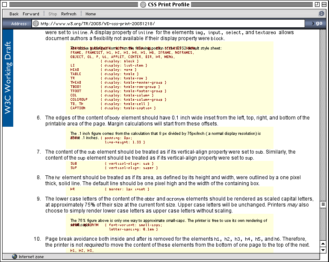This screenshot has width=329, height=262.
Task: Click inside the Address URL field
Action: coord(171,23)
